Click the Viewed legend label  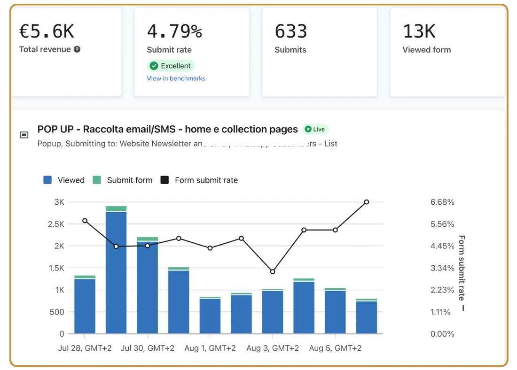pos(71,180)
